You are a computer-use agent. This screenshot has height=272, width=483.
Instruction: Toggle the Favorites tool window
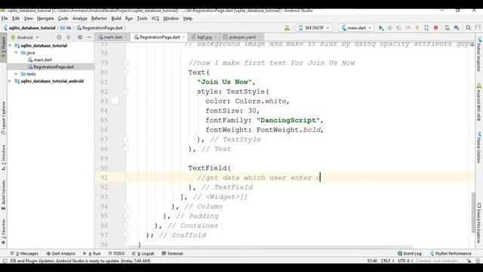(3, 232)
